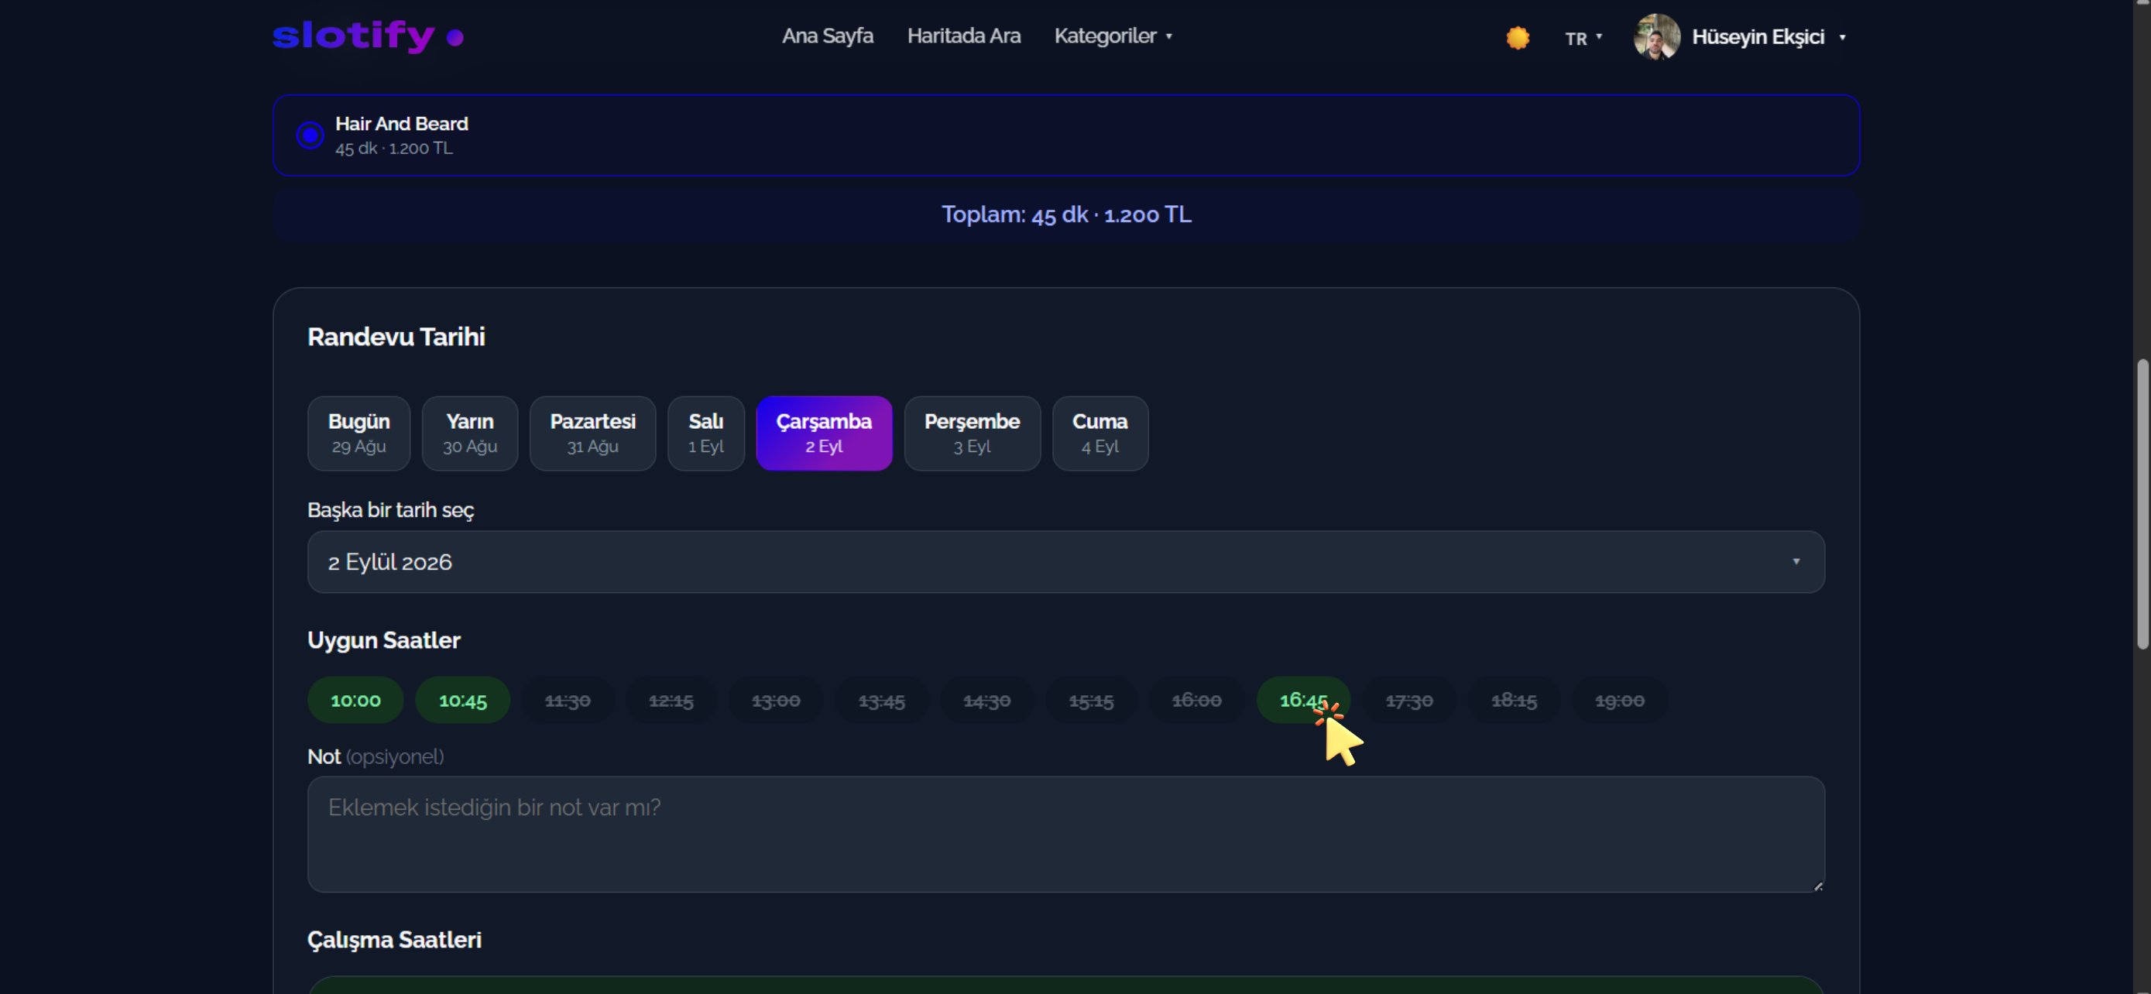Open the 2 Eylül 2026 date dropdown
The image size is (2151, 994).
point(1065,562)
